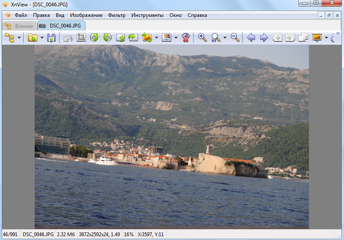
Task: Expand the browser icon dropdown arrow
Action: coord(19,38)
